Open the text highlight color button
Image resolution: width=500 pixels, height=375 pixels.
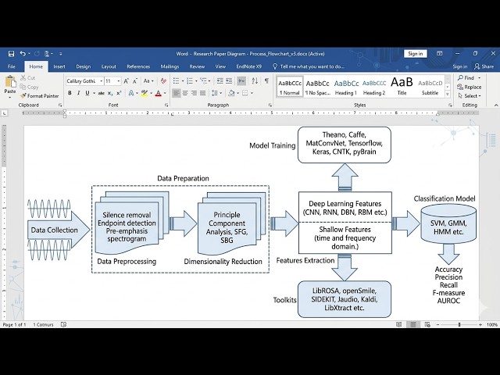144,93
